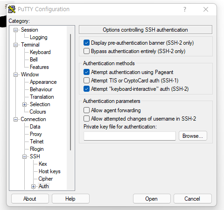Collapse the Session tree node
The height and width of the screenshot is (210, 224).
15,30
